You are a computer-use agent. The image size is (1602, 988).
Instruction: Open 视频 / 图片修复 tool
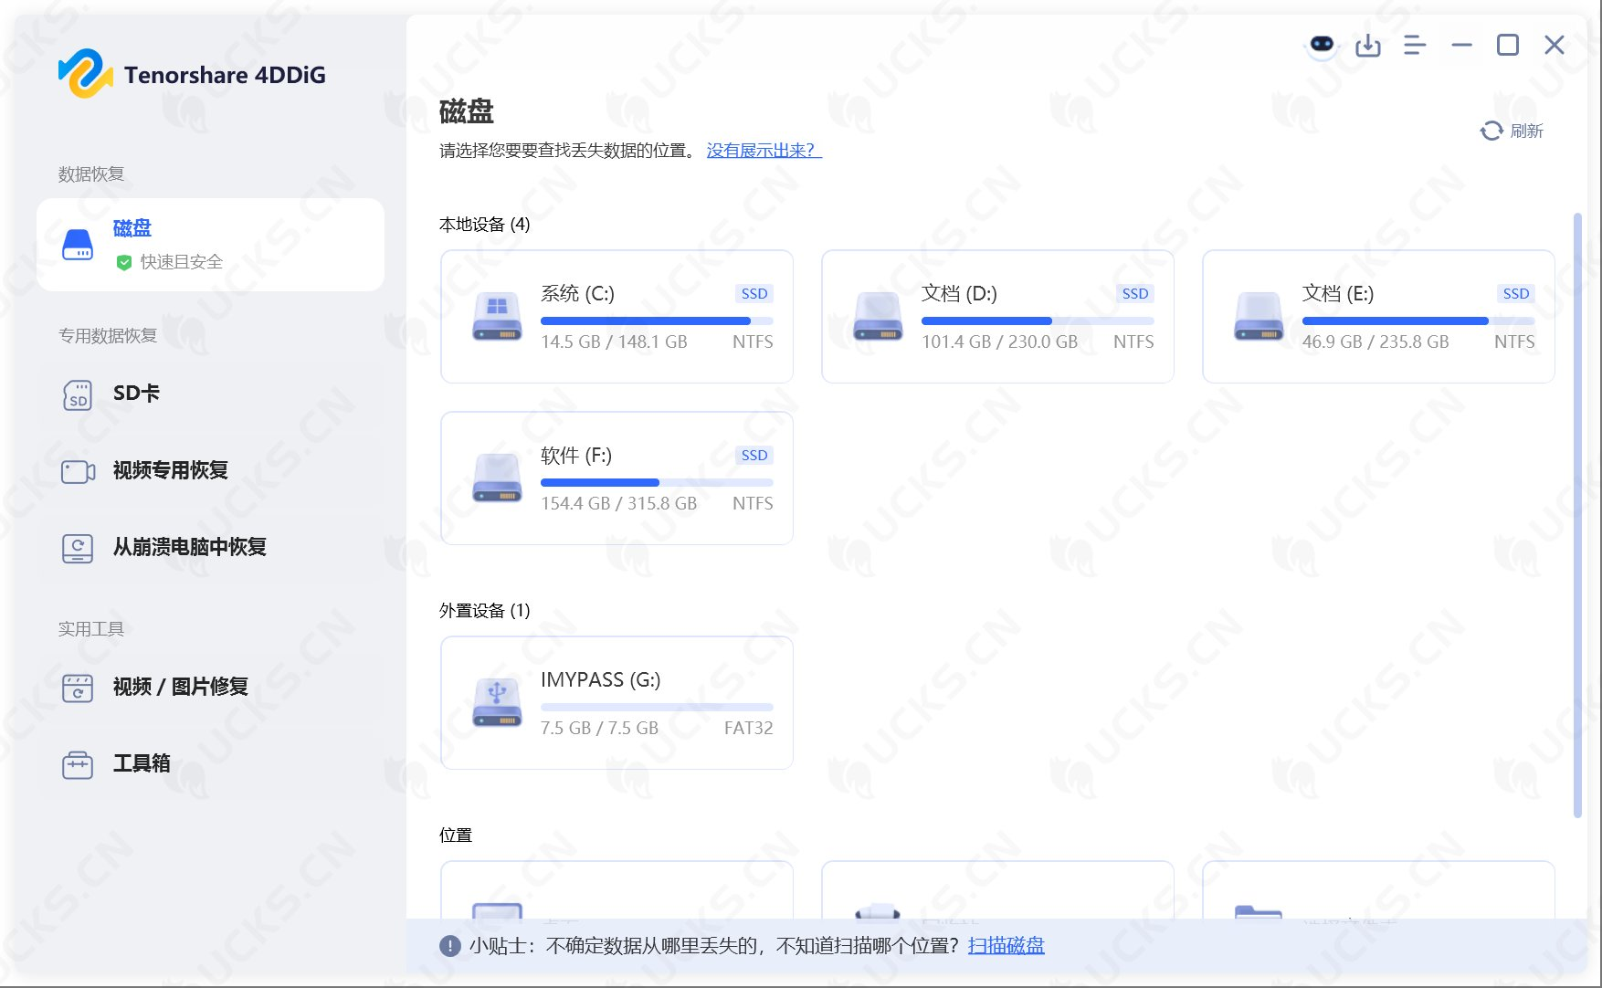coord(210,687)
